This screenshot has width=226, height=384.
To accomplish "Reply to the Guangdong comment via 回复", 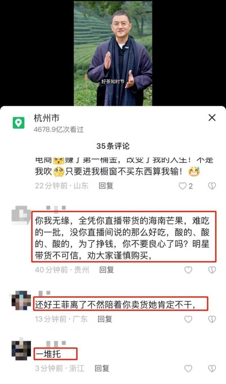I will pyautogui.click(x=105, y=319).
